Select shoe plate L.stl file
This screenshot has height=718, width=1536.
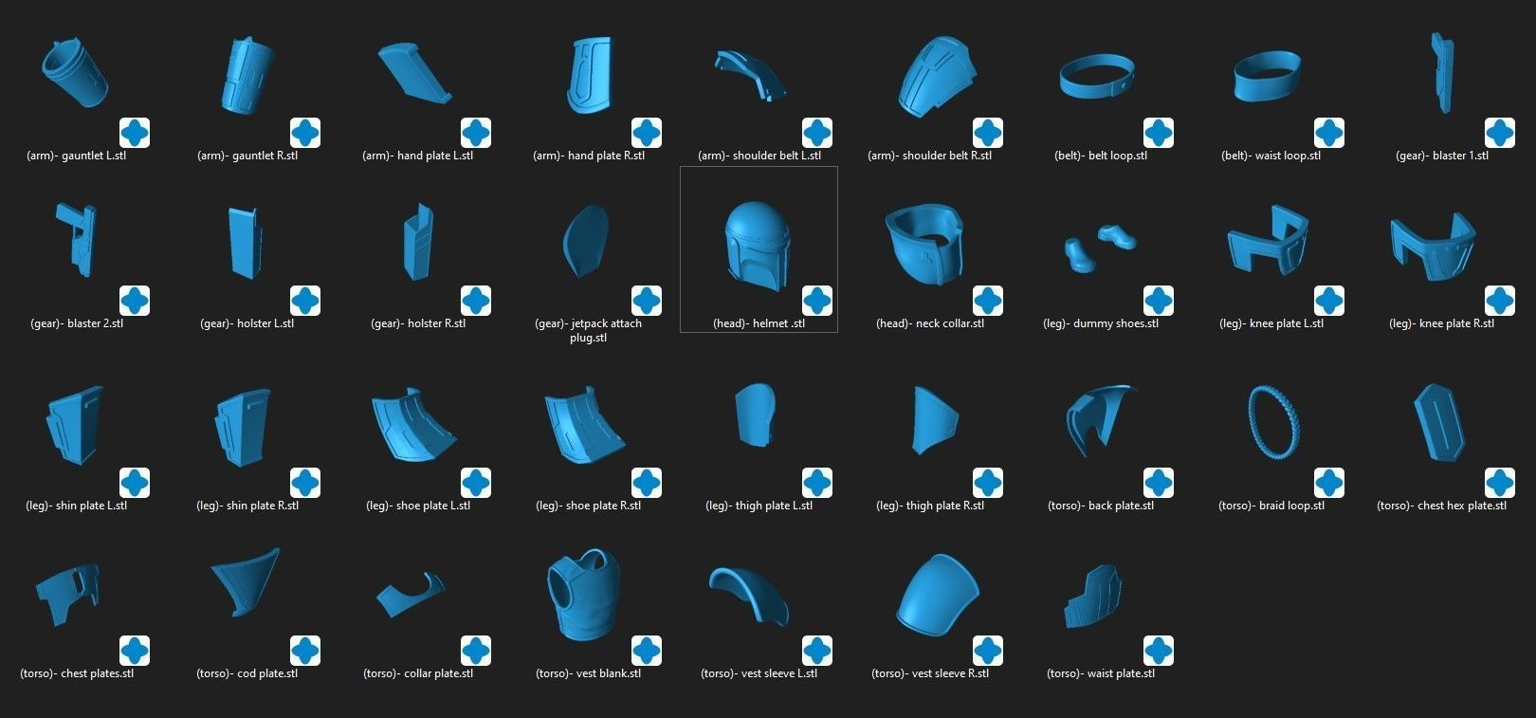[x=414, y=425]
